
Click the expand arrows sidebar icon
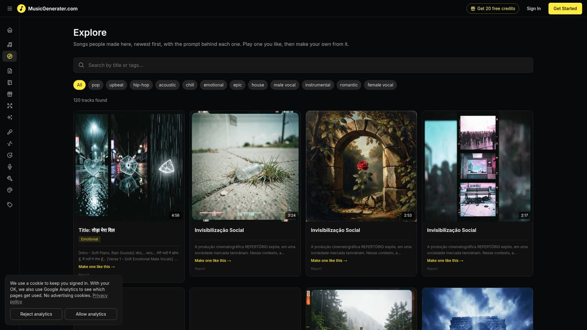click(10, 106)
